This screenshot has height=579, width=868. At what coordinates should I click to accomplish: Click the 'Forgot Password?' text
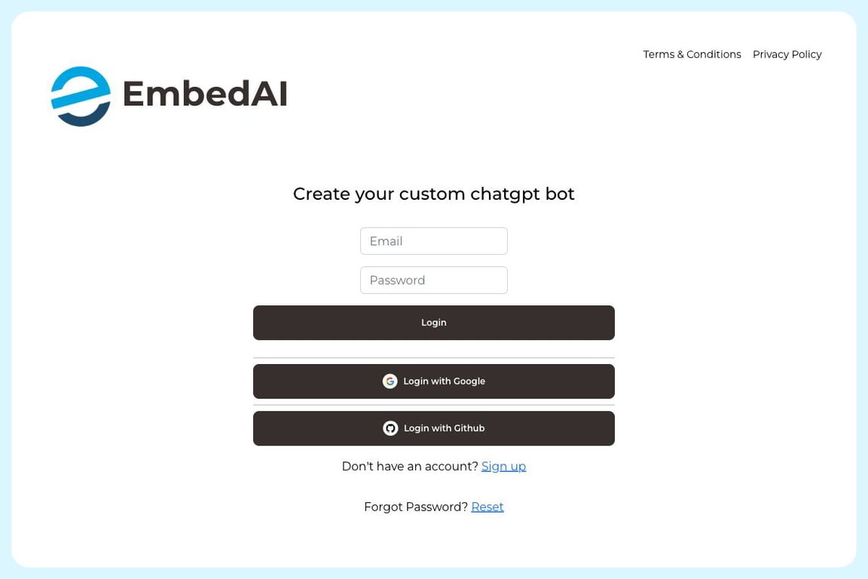pyautogui.click(x=416, y=507)
